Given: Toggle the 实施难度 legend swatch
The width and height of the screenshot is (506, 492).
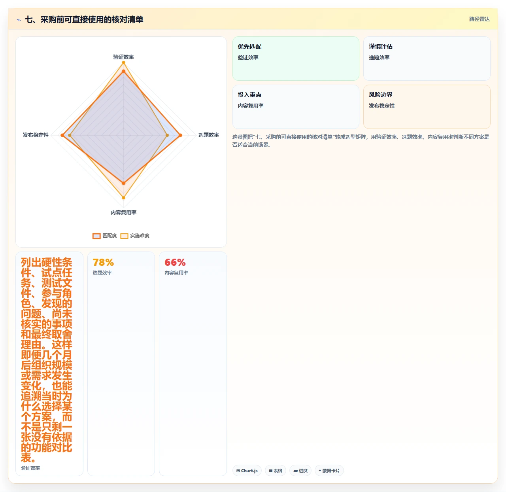Looking at the screenshot, I should tap(124, 236).
